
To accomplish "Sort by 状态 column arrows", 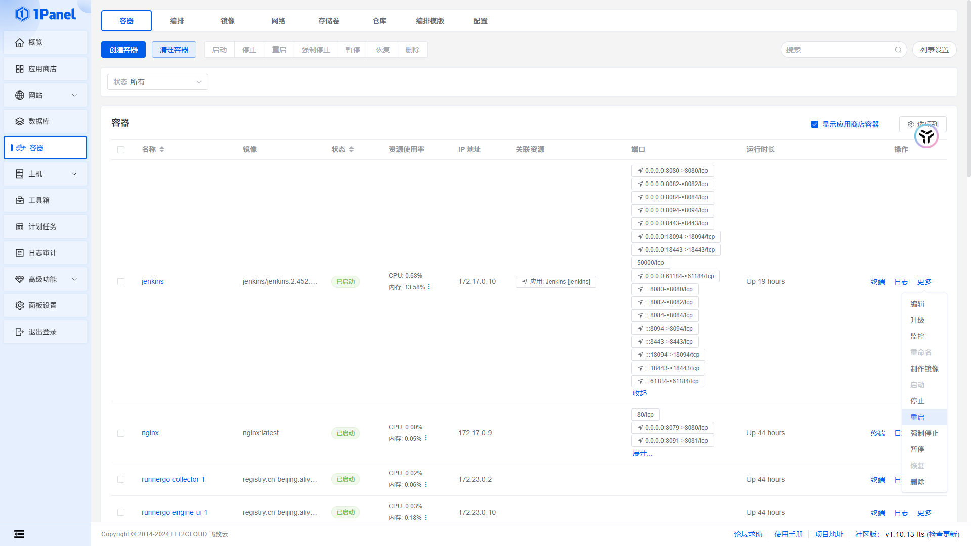I will pos(351,149).
